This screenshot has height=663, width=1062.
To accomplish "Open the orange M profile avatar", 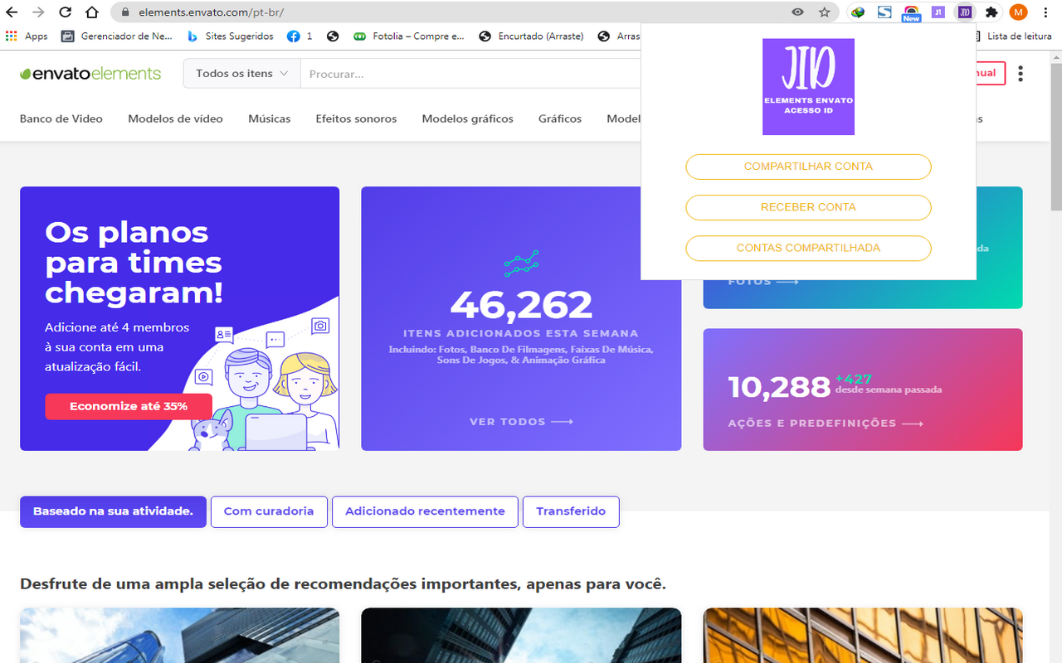I will [x=1018, y=12].
